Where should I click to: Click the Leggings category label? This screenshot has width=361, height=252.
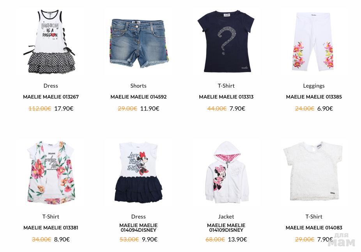pos(314,86)
